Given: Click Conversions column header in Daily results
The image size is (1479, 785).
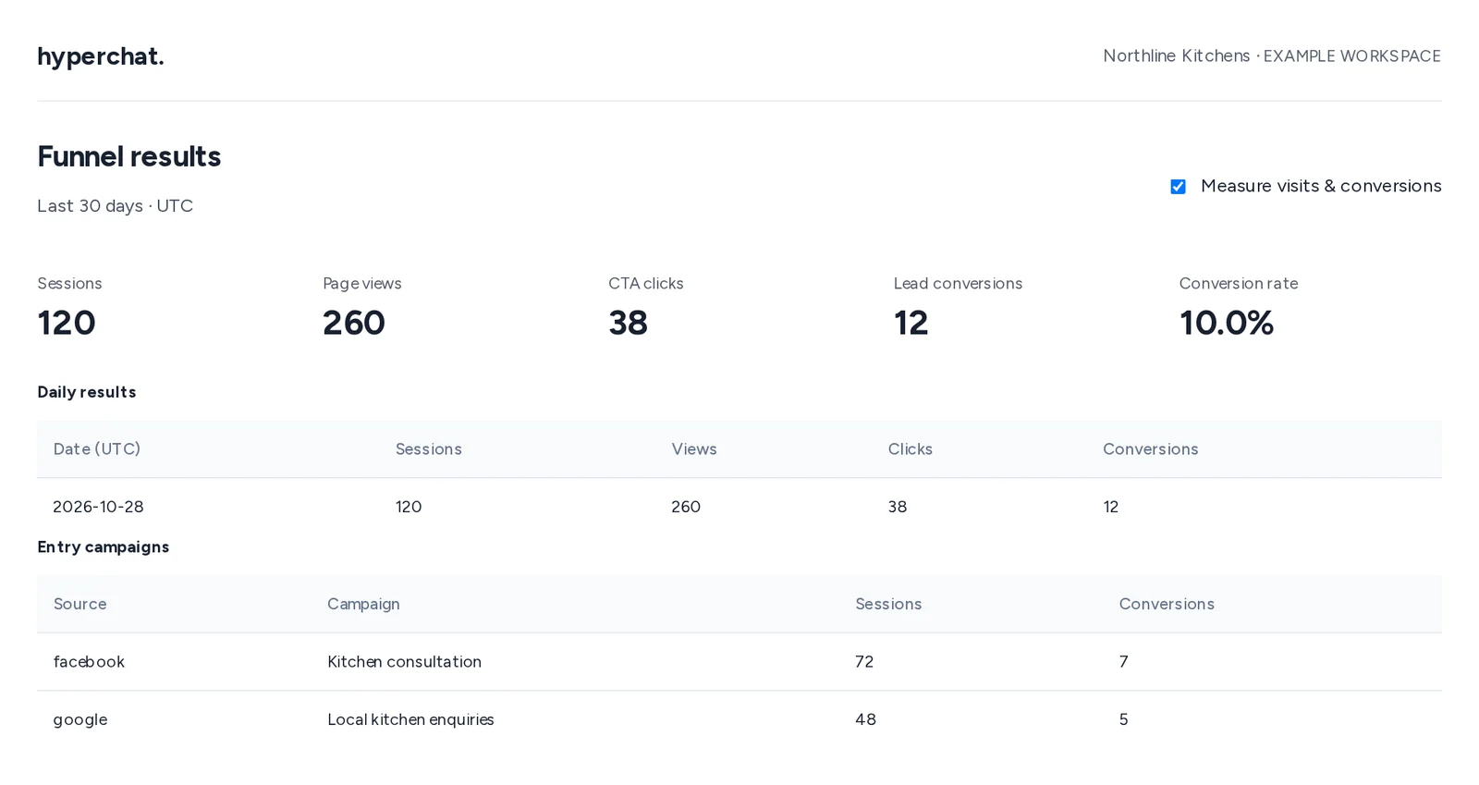Looking at the screenshot, I should (x=1151, y=449).
